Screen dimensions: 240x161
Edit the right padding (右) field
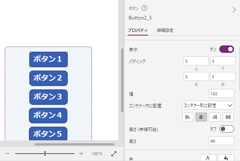223,76
